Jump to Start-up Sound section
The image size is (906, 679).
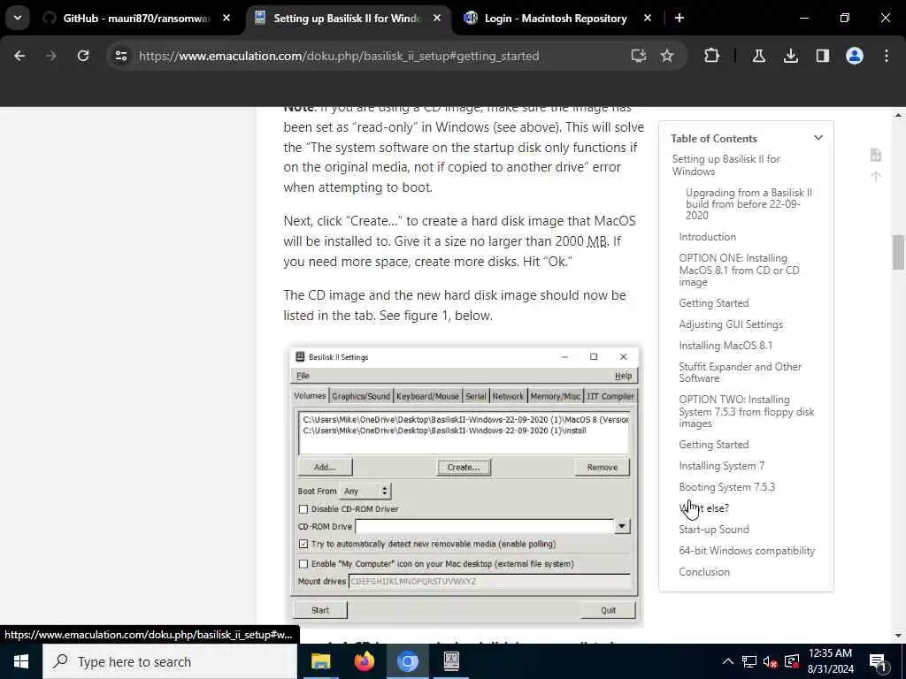pos(714,530)
